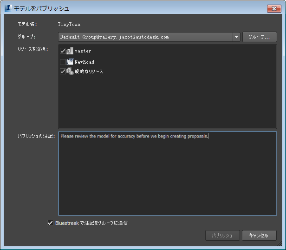Close the モデルをパブリッシュ dialog
The height and width of the screenshot is (250, 286).
point(274,8)
